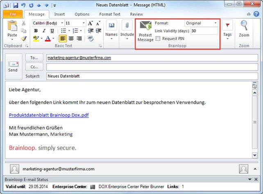The width and height of the screenshot is (263, 194).
Task: Toggle Italic formatting
Action: tap(44, 31)
